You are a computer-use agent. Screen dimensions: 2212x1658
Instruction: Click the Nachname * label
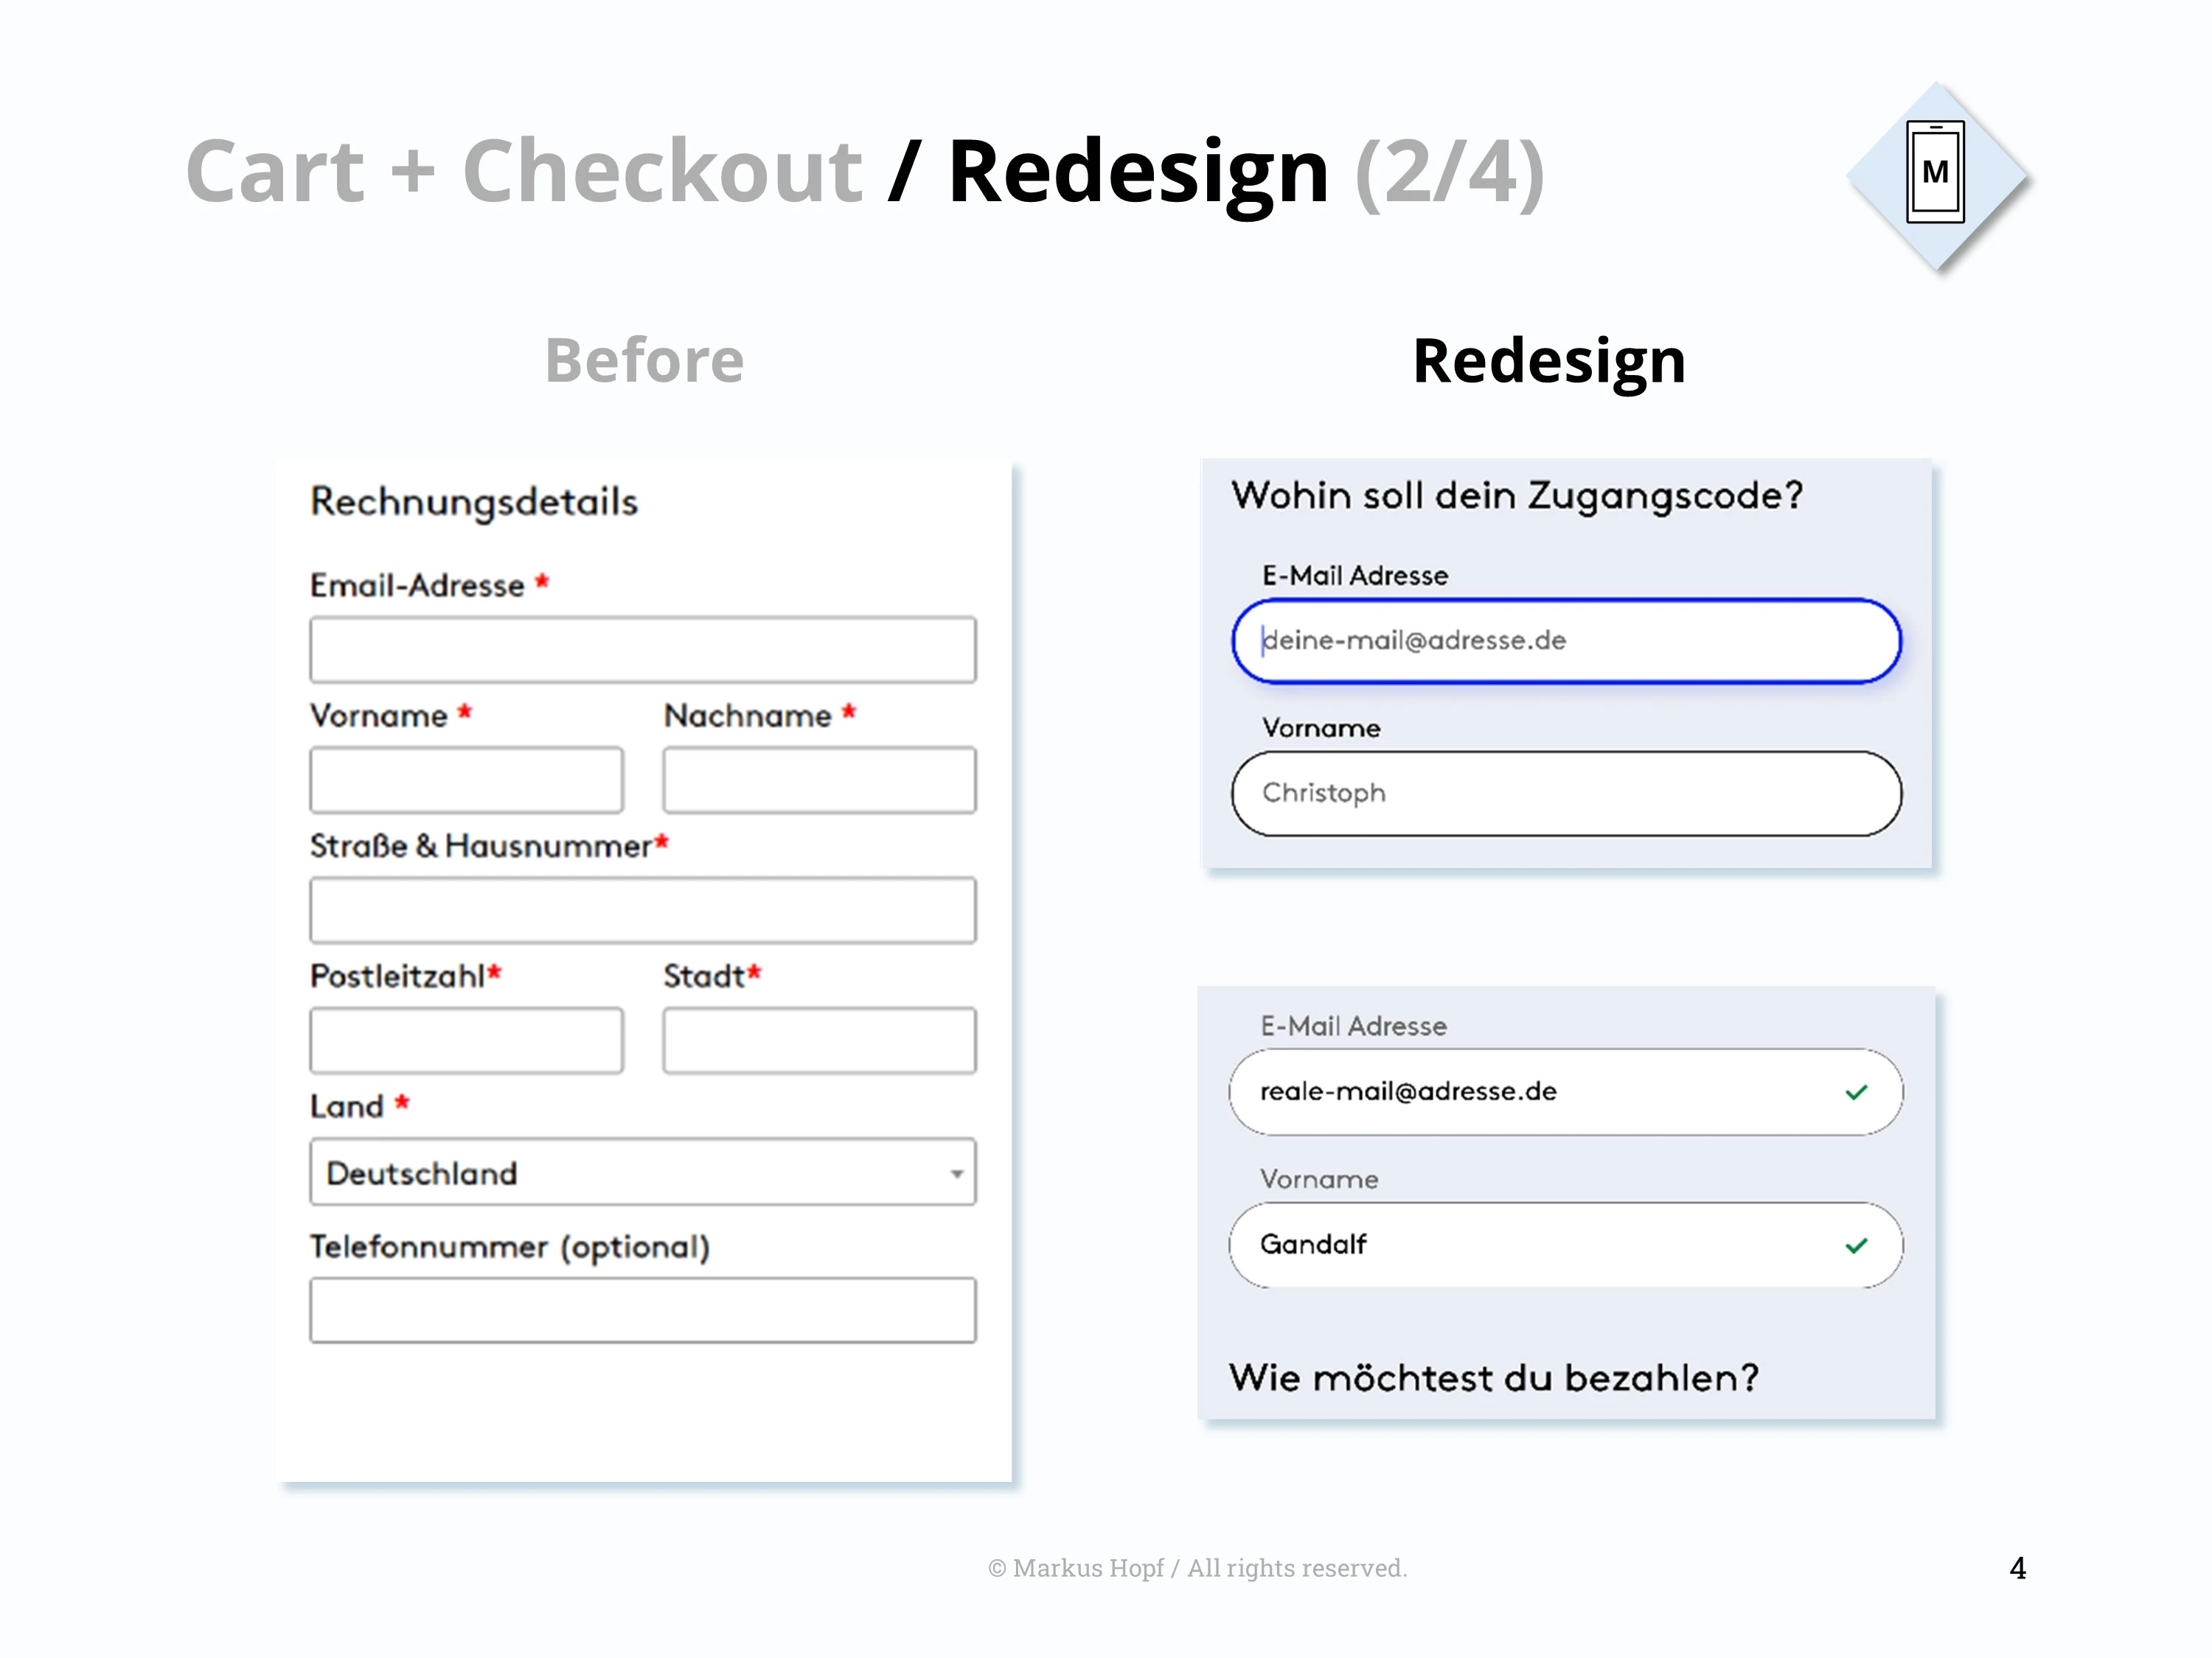tap(760, 716)
